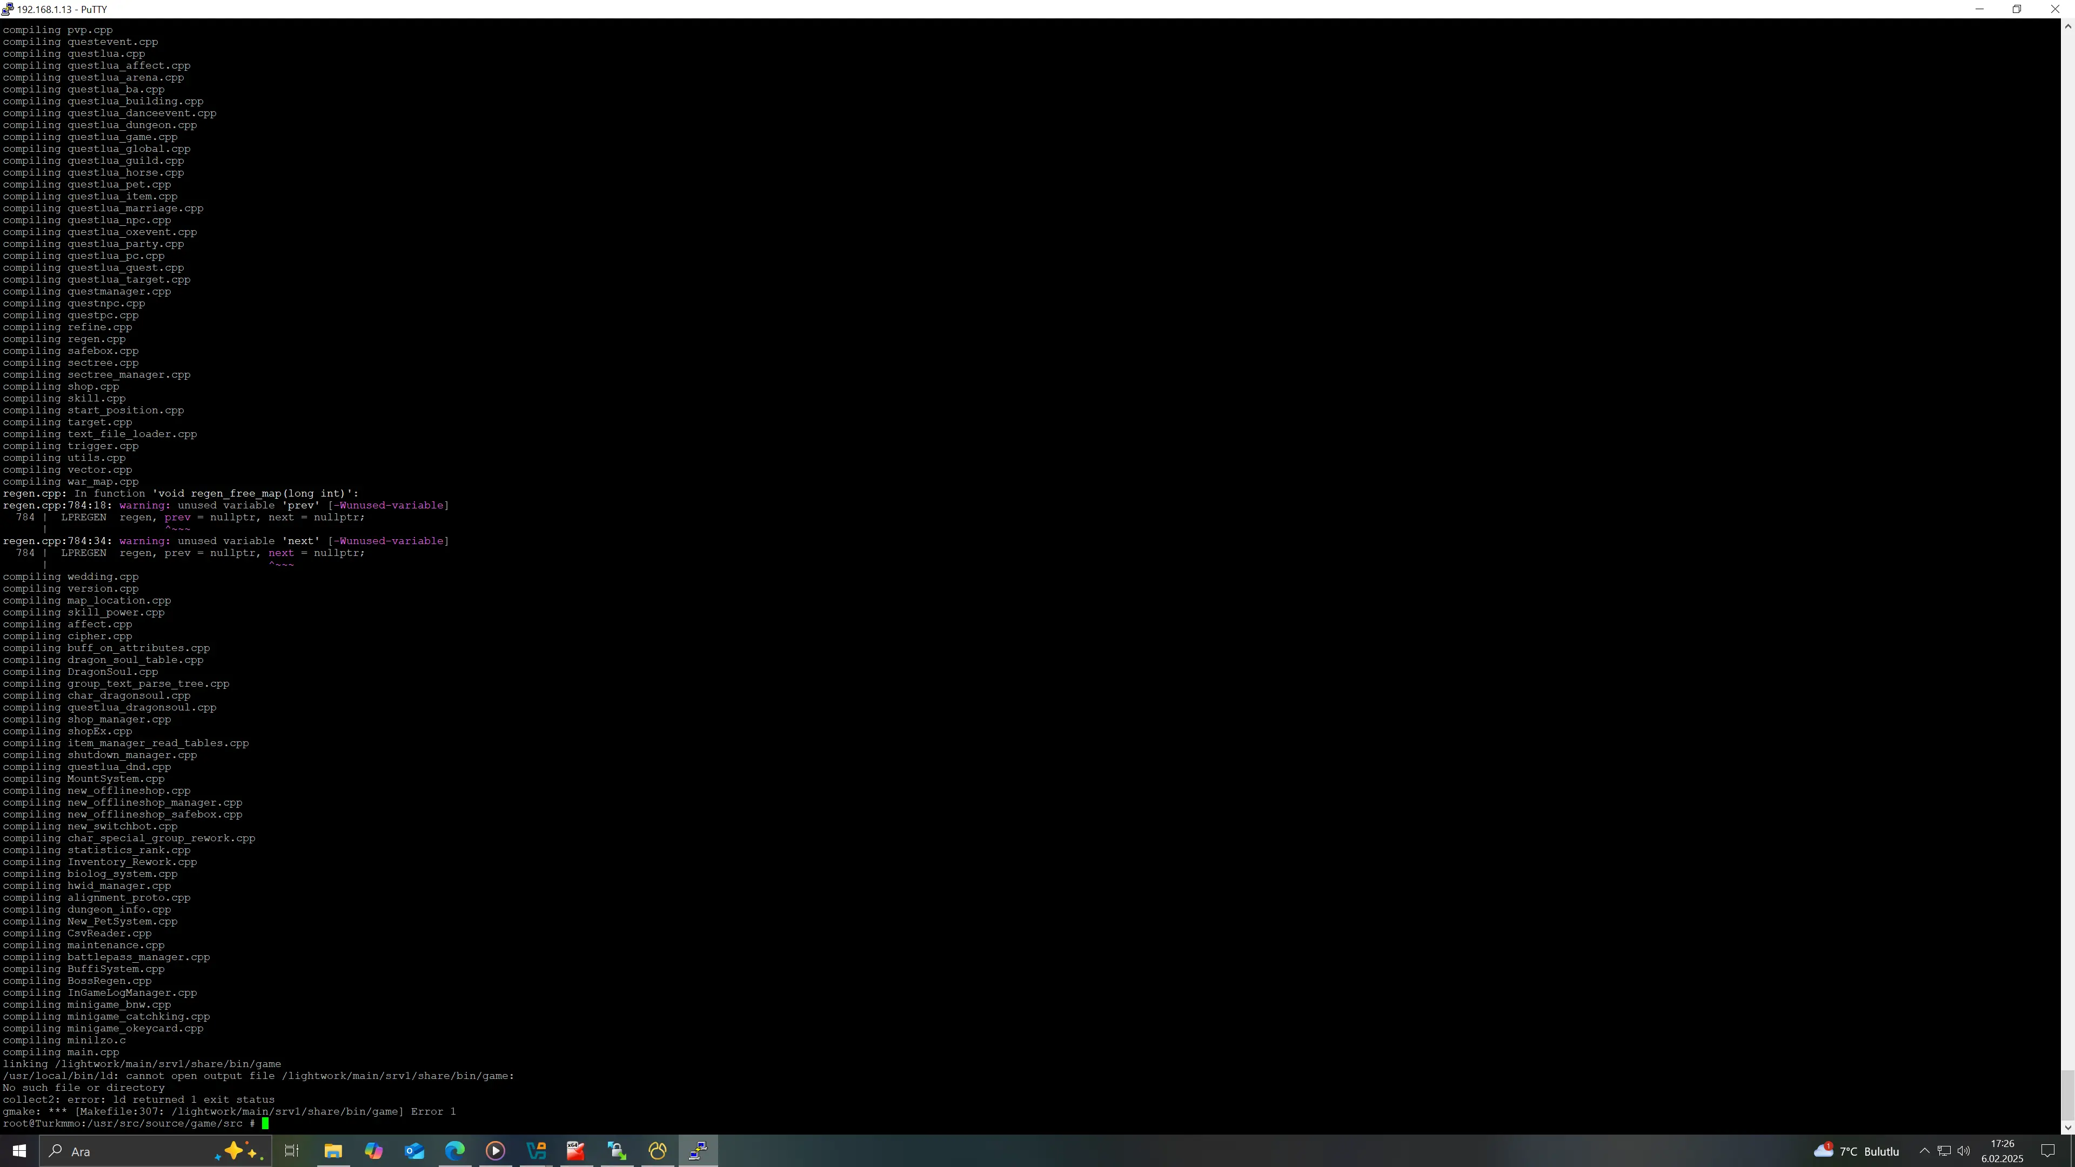Click terminal scrollbar down arrow

2067,1128
